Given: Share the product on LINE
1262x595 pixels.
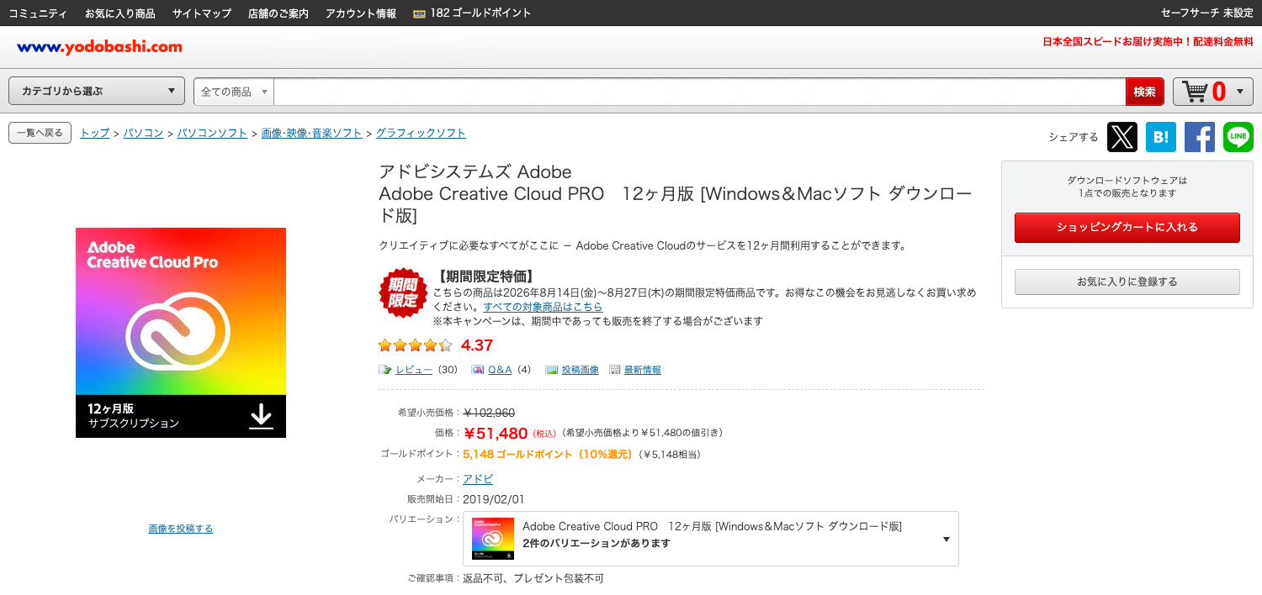Looking at the screenshot, I should pos(1238,137).
